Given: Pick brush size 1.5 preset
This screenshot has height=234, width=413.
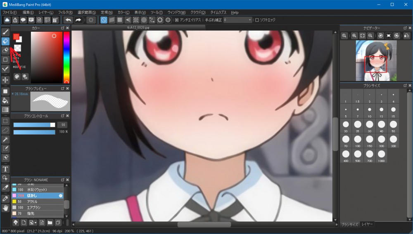Looking at the screenshot, I should (358, 97).
